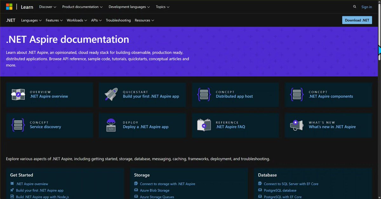Open '.NET Aspire FAQ' reference link
381x199 pixels.
pyautogui.click(x=231, y=127)
